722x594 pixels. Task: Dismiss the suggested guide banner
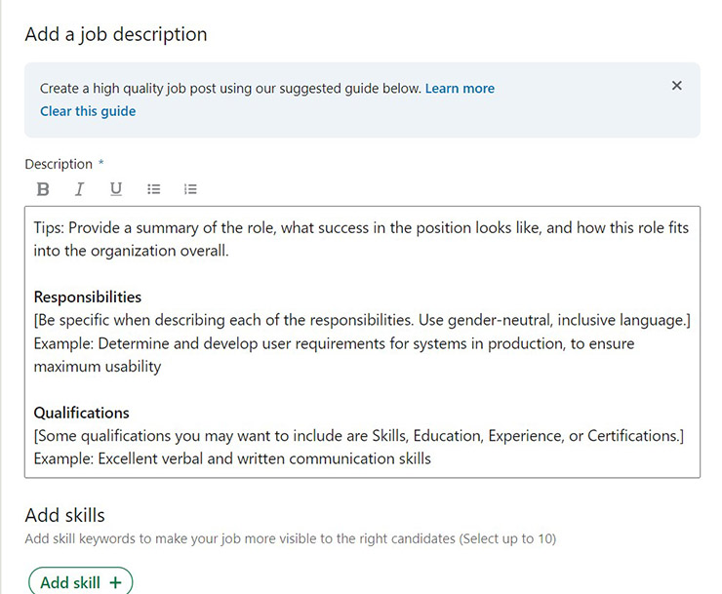click(676, 86)
